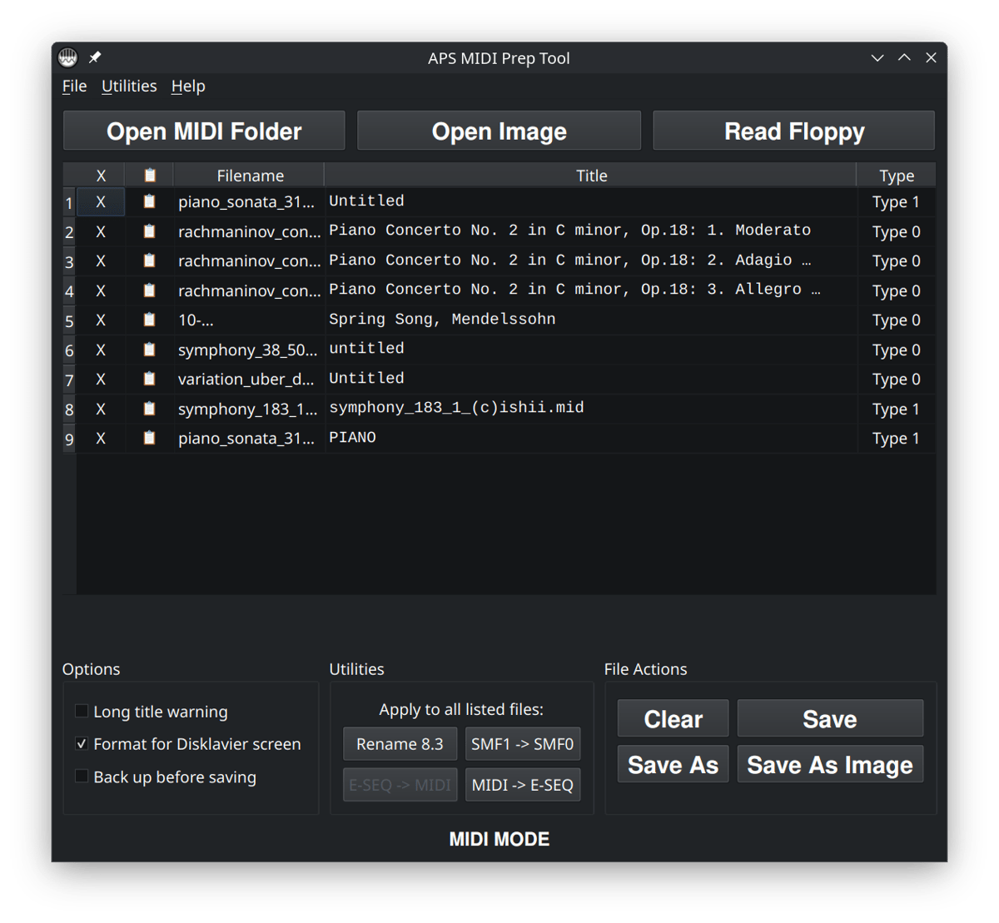Click the Save As Image button
Image resolution: width=999 pixels, height=923 pixels.
[x=830, y=765]
